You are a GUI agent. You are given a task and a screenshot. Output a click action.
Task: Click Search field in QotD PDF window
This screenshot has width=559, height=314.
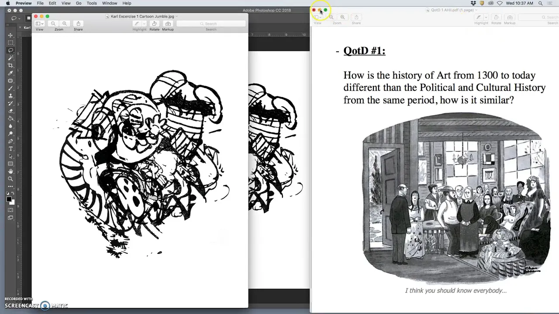point(538,17)
